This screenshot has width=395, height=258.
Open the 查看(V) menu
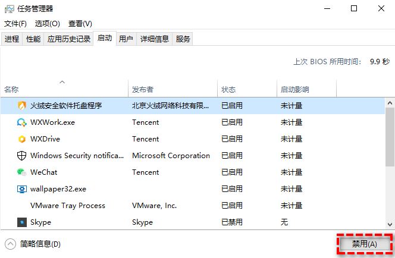[x=80, y=24]
